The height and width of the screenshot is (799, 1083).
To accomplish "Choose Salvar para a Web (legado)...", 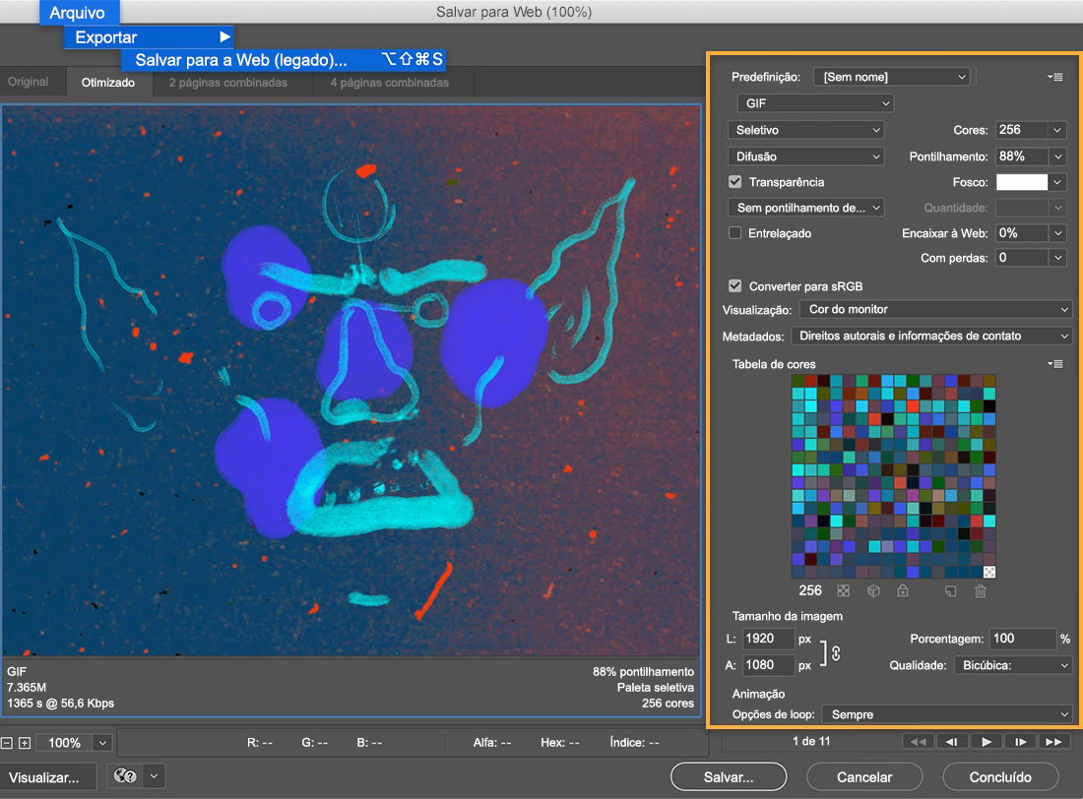I will point(284,60).
